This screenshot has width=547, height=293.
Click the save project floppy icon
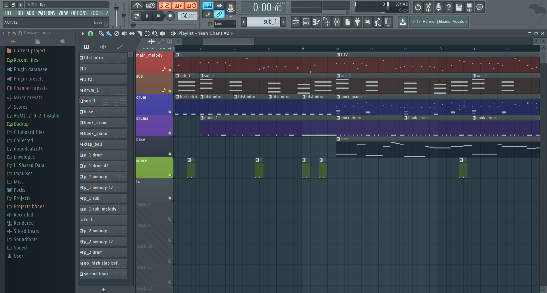click(459, 7)
